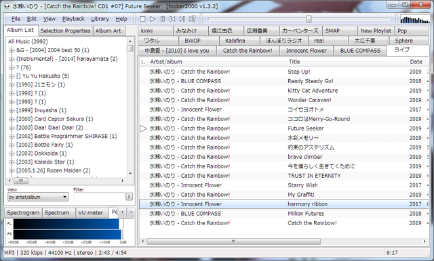Viewport: 434px width, 261px height.
Task: Open the Sphere playlist tab
Action: [x=408, y=41]
